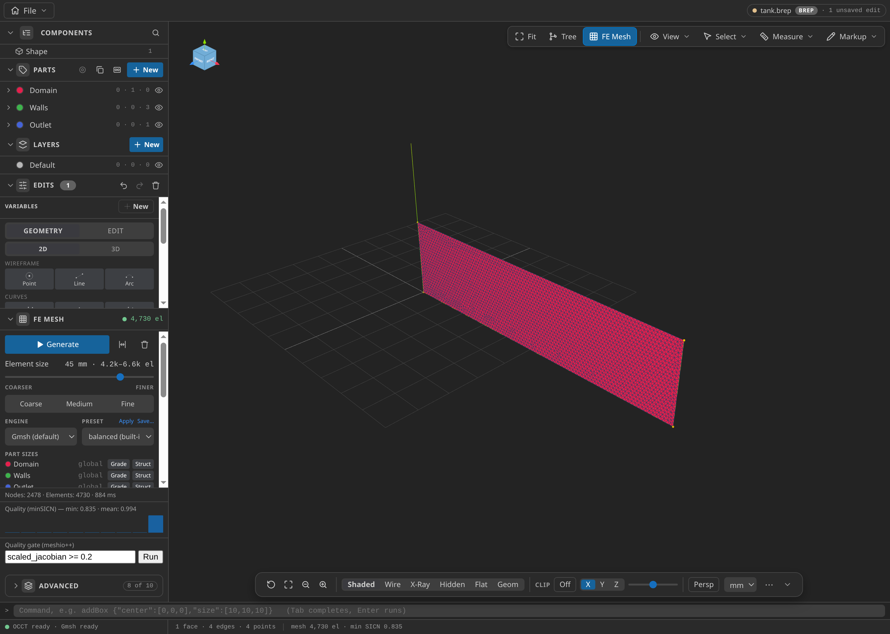
Task: Toggle clipping Off button
Action: click(x=565, y=585)
